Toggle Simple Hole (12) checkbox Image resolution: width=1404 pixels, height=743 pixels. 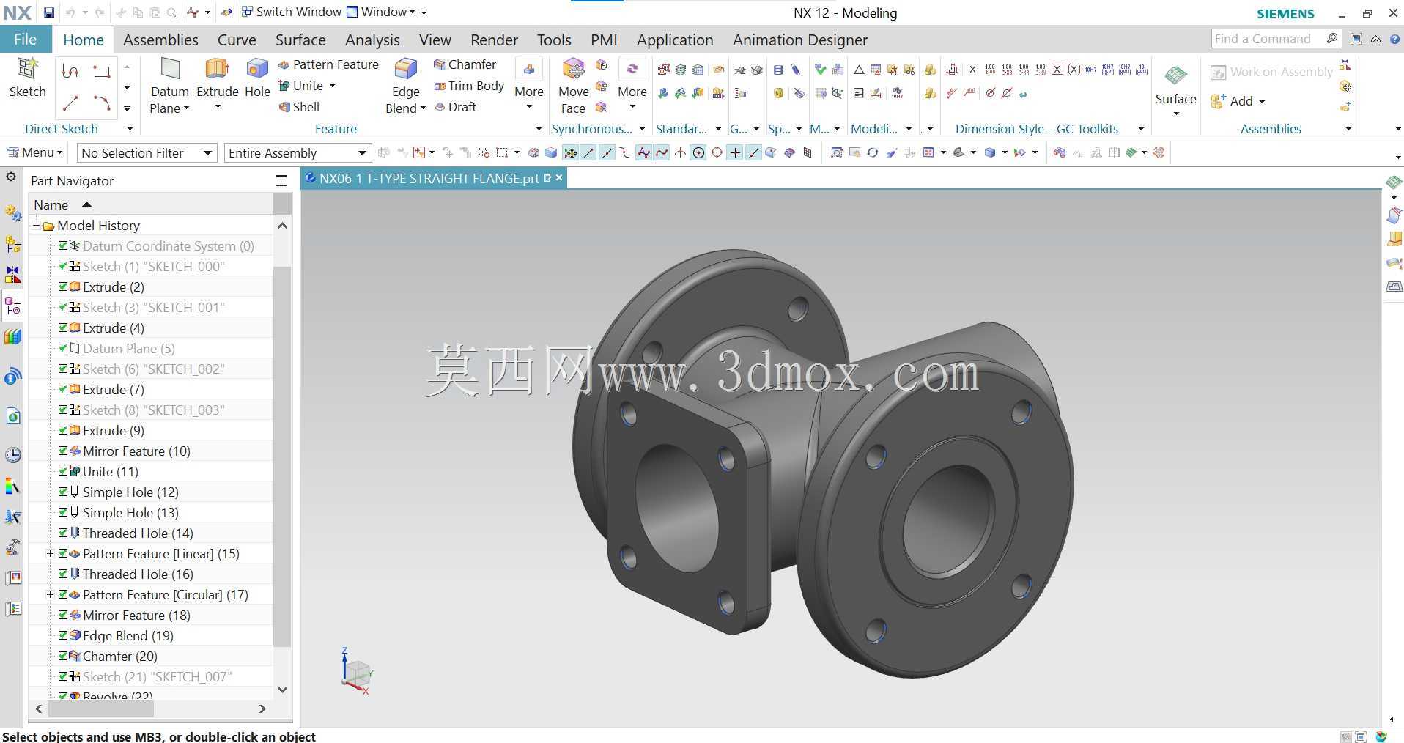63,492
